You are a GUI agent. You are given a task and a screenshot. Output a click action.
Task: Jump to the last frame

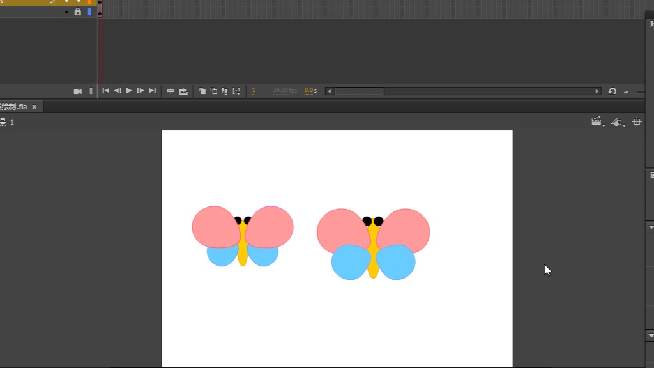click(x=152, y=91)
